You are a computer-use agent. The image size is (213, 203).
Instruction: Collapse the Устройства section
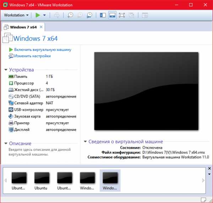coord(6,70)
